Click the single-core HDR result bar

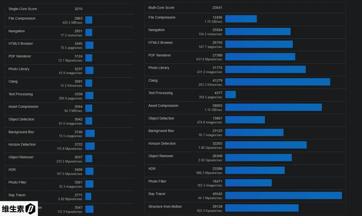pos(89,171)
